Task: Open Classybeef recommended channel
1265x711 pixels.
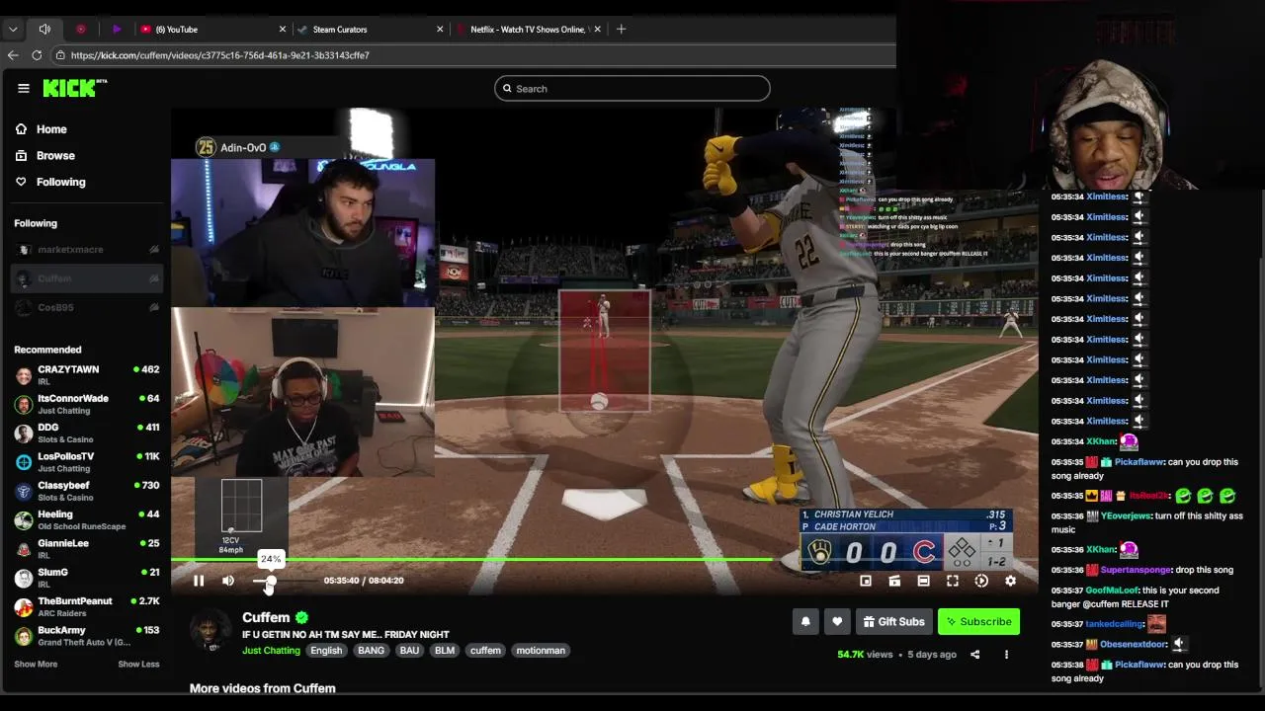Action: (x=87, y=491)
